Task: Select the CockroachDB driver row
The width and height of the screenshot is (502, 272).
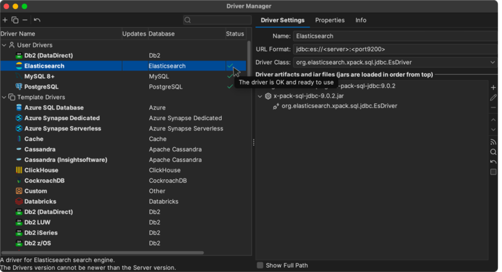Action: click(123, 181)
